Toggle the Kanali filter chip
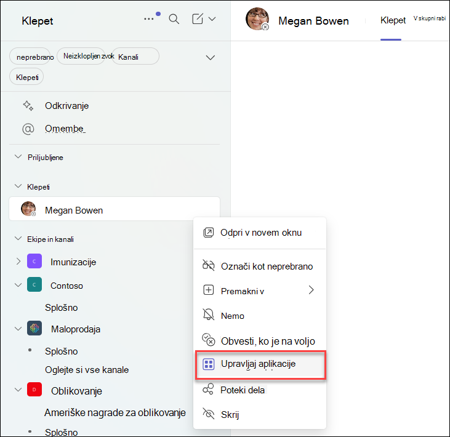450x437 pixels. tap(135, 56)
